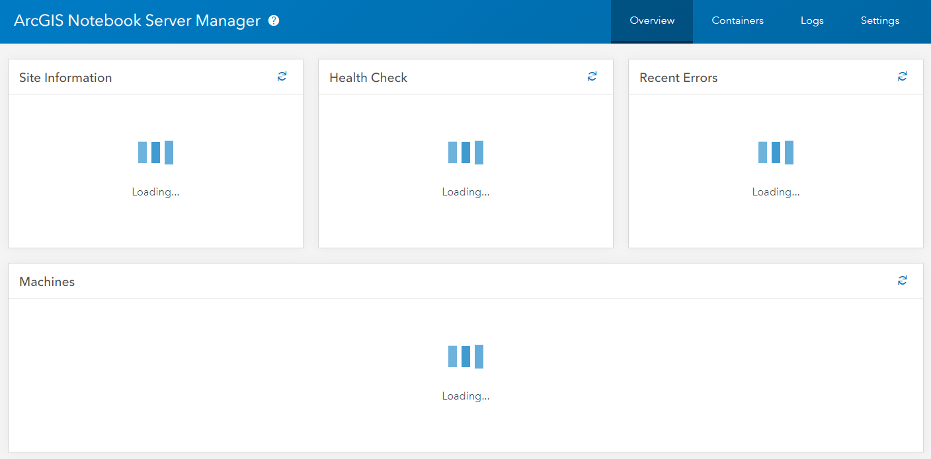The height and width of the screenshot is (459, 931).
Task: Click the Health Check heading
Action: coord(368,77)
